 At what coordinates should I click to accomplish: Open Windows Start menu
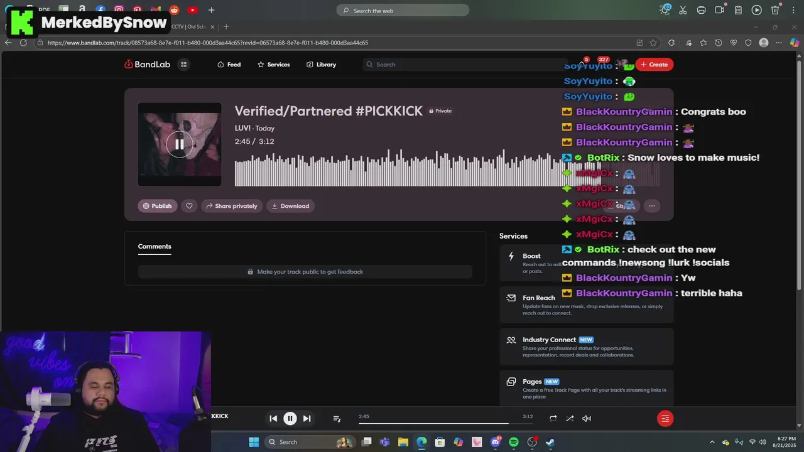[x=254, y=442]
